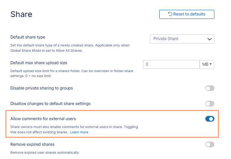The width and height of the screenshot is (231, 159).
Task: Select the Default max share upload size label
Action: [38, 63]
